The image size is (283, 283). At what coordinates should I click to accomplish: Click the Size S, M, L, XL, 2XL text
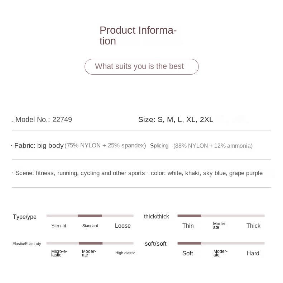tap(176, 119)
